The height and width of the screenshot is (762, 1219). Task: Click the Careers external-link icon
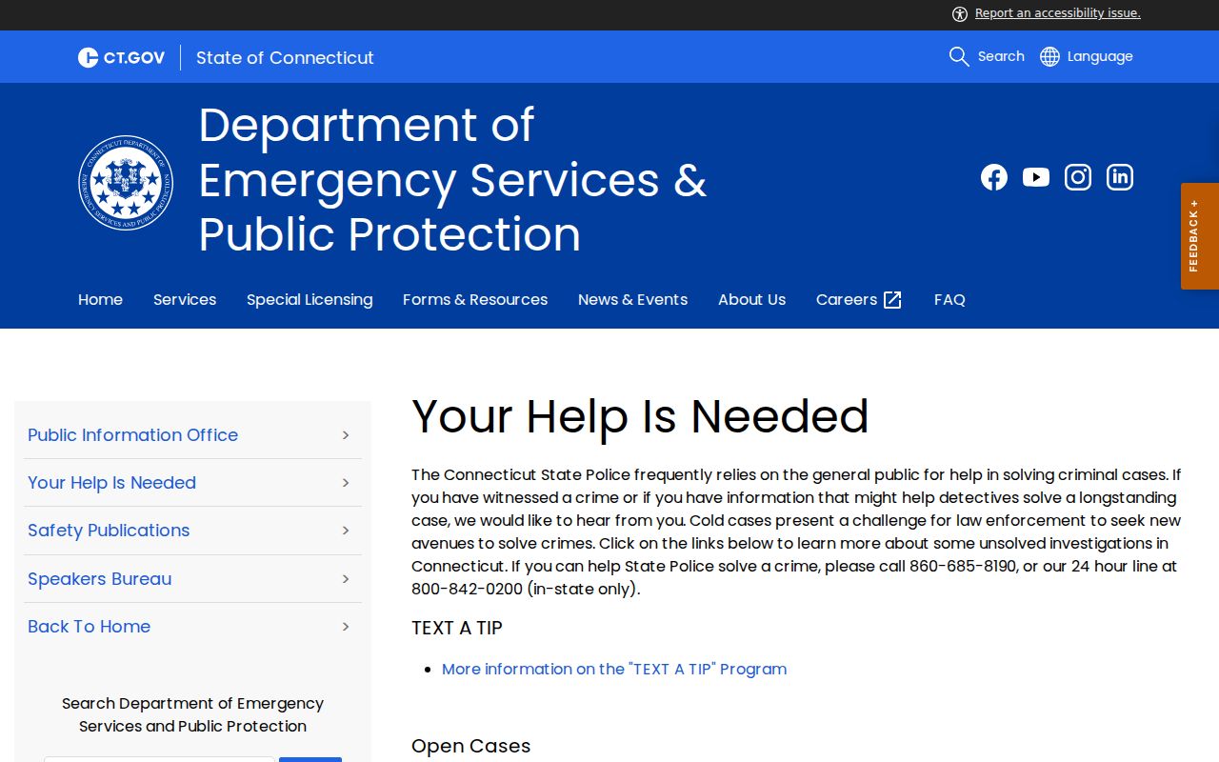(892, 300)
